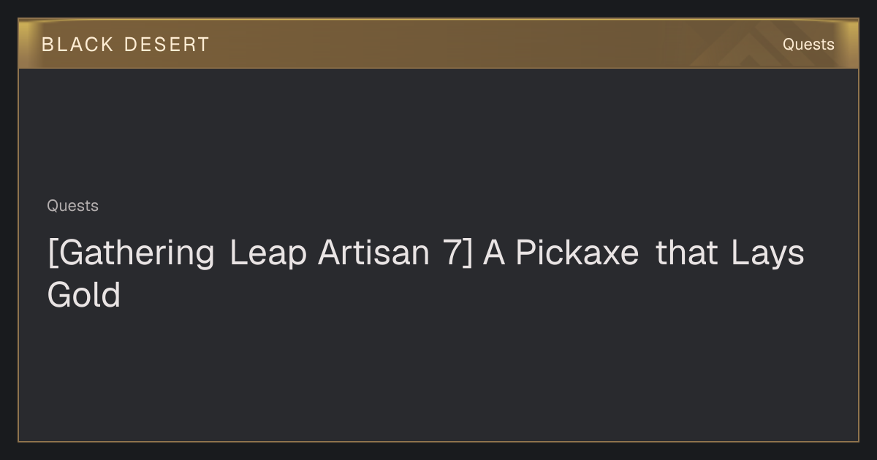Screen dimensions: 877x460
Task: Click empty dark area above Quests breadcrumb
Action: (438, 131)
